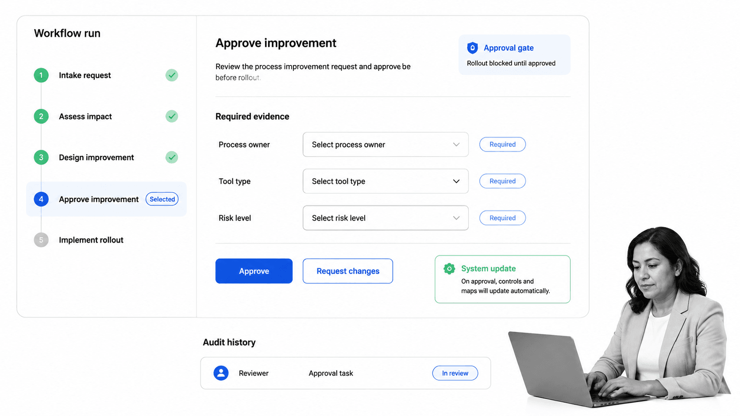
Task: Click step 5 gray number circle
Action: coord(41,240)
